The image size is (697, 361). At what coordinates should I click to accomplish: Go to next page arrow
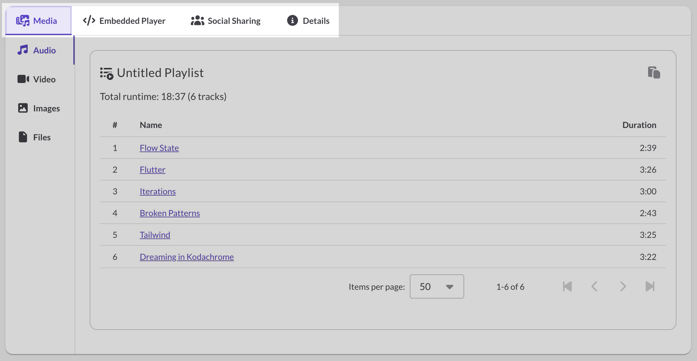tap(623, 286)
